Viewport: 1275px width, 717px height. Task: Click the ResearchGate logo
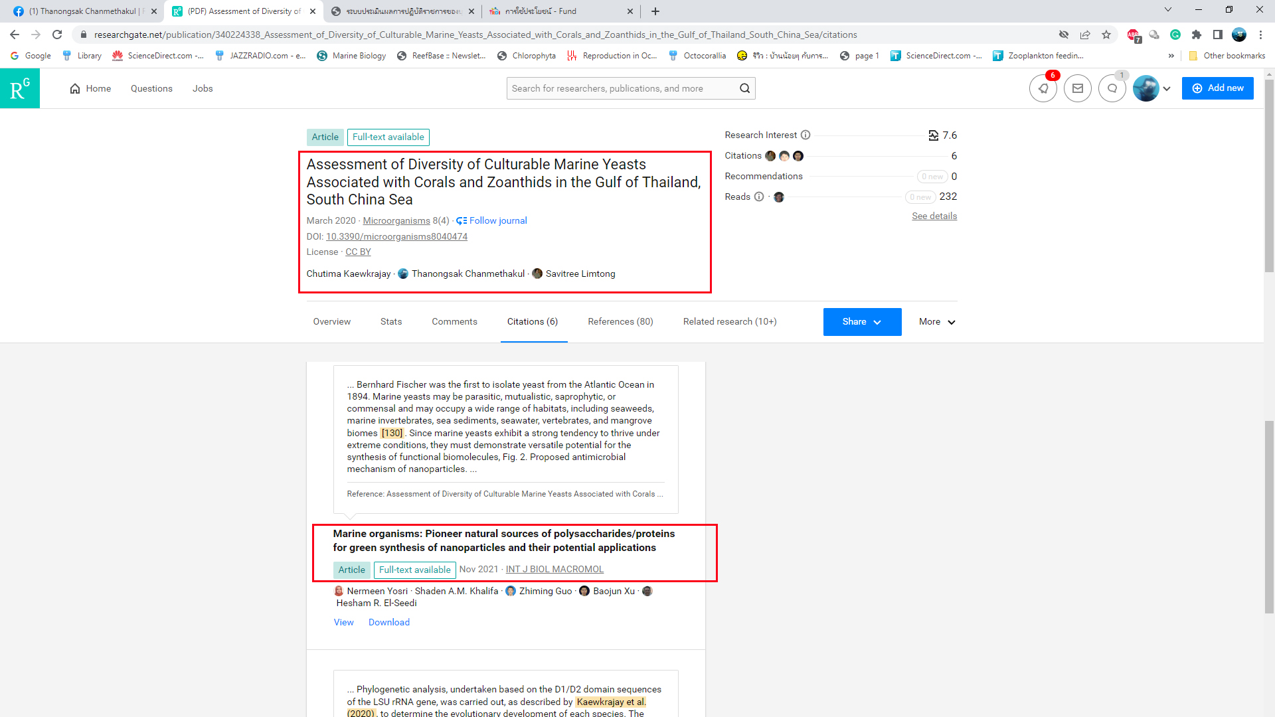tap(20, 88)
